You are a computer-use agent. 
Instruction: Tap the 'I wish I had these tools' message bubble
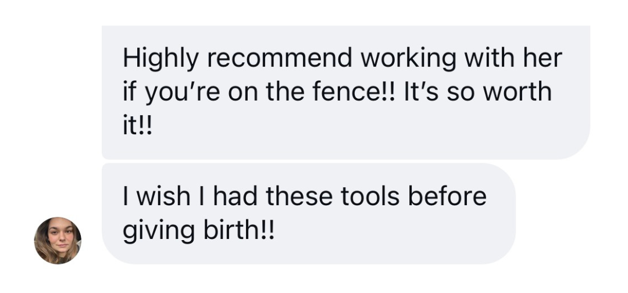[x=309, y=213]
